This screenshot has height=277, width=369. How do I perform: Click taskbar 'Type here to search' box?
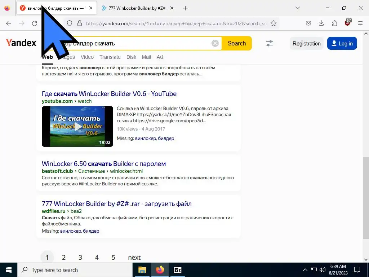pos(75,270)
